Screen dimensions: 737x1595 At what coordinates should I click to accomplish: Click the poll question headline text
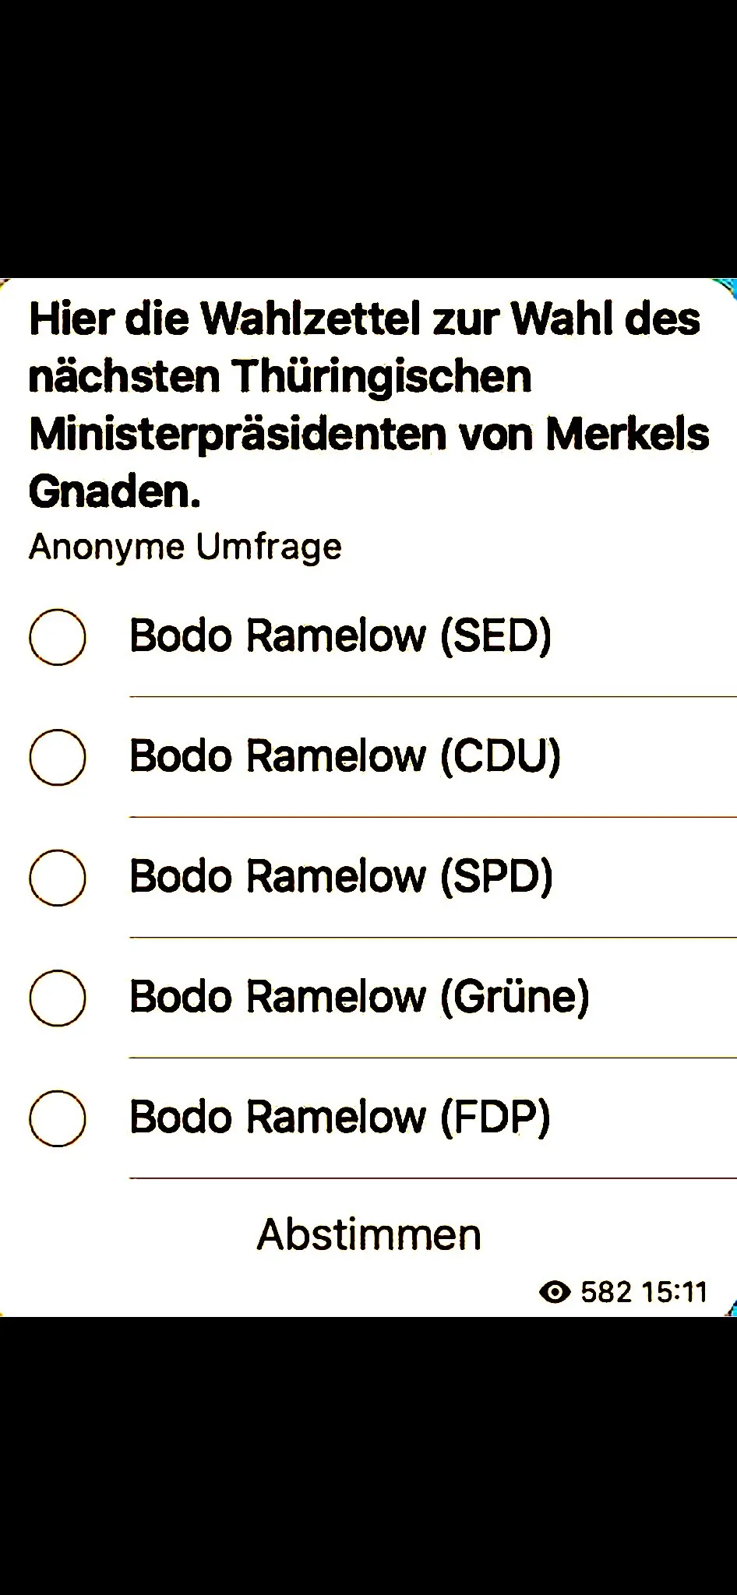pos(368,404)
